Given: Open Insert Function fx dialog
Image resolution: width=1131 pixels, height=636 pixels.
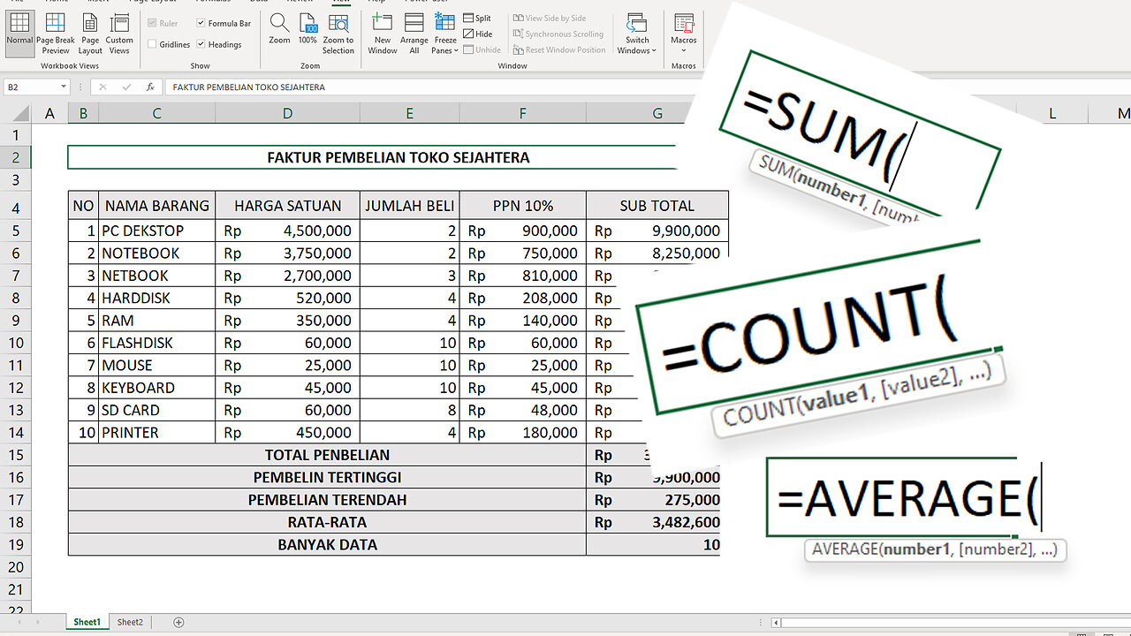Looking at the screenshot, I should (x=150, y=87).
